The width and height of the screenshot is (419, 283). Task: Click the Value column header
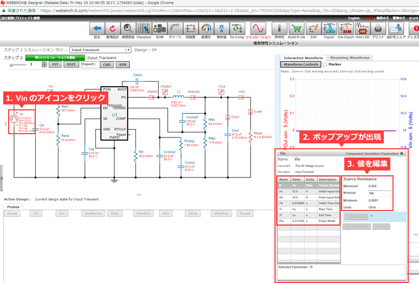pos(296,180)
